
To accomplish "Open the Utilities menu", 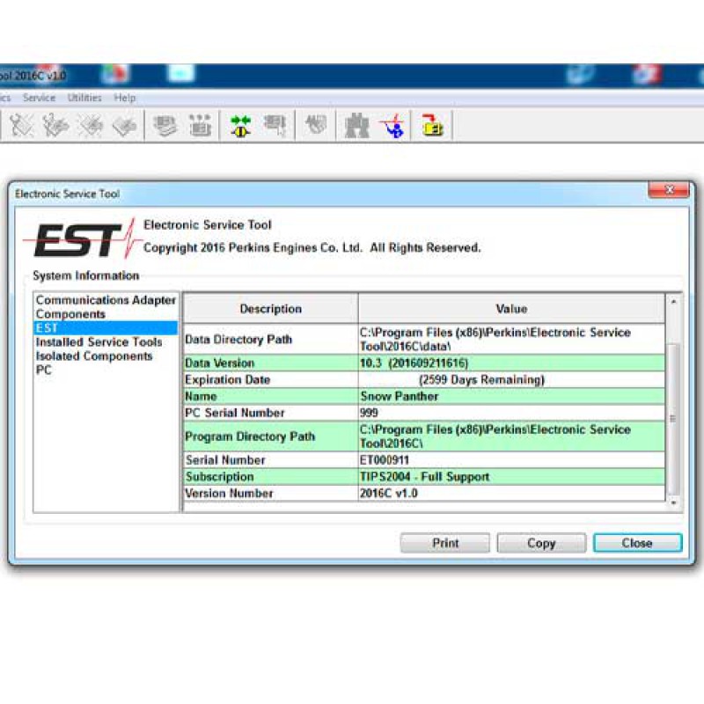I will pos(84,98).
